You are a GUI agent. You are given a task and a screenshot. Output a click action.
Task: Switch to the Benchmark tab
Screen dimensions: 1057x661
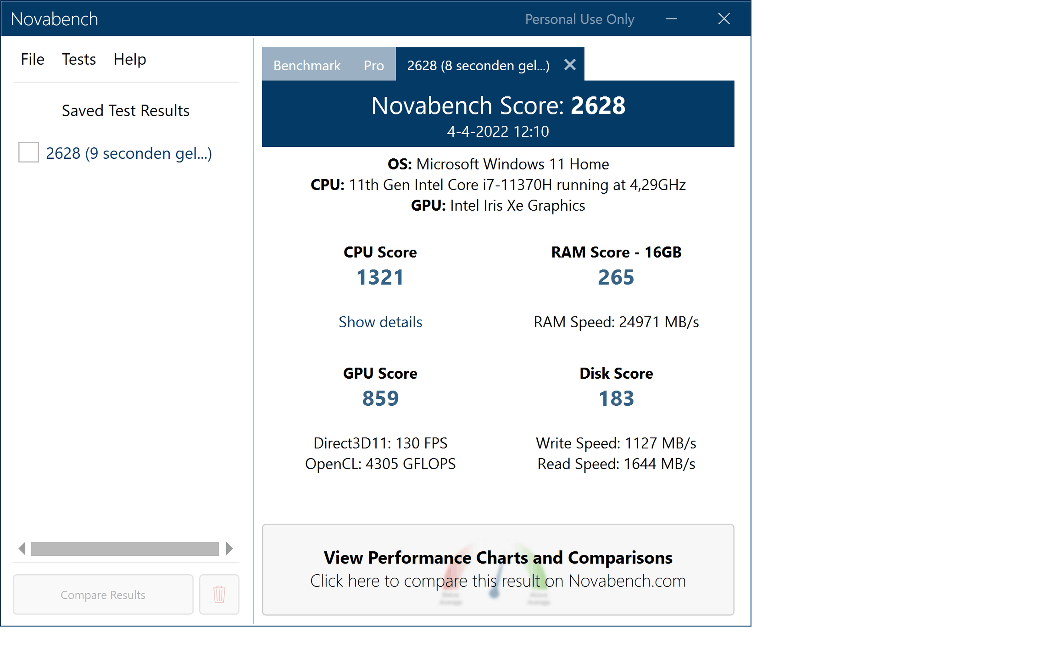pos(307,65)
